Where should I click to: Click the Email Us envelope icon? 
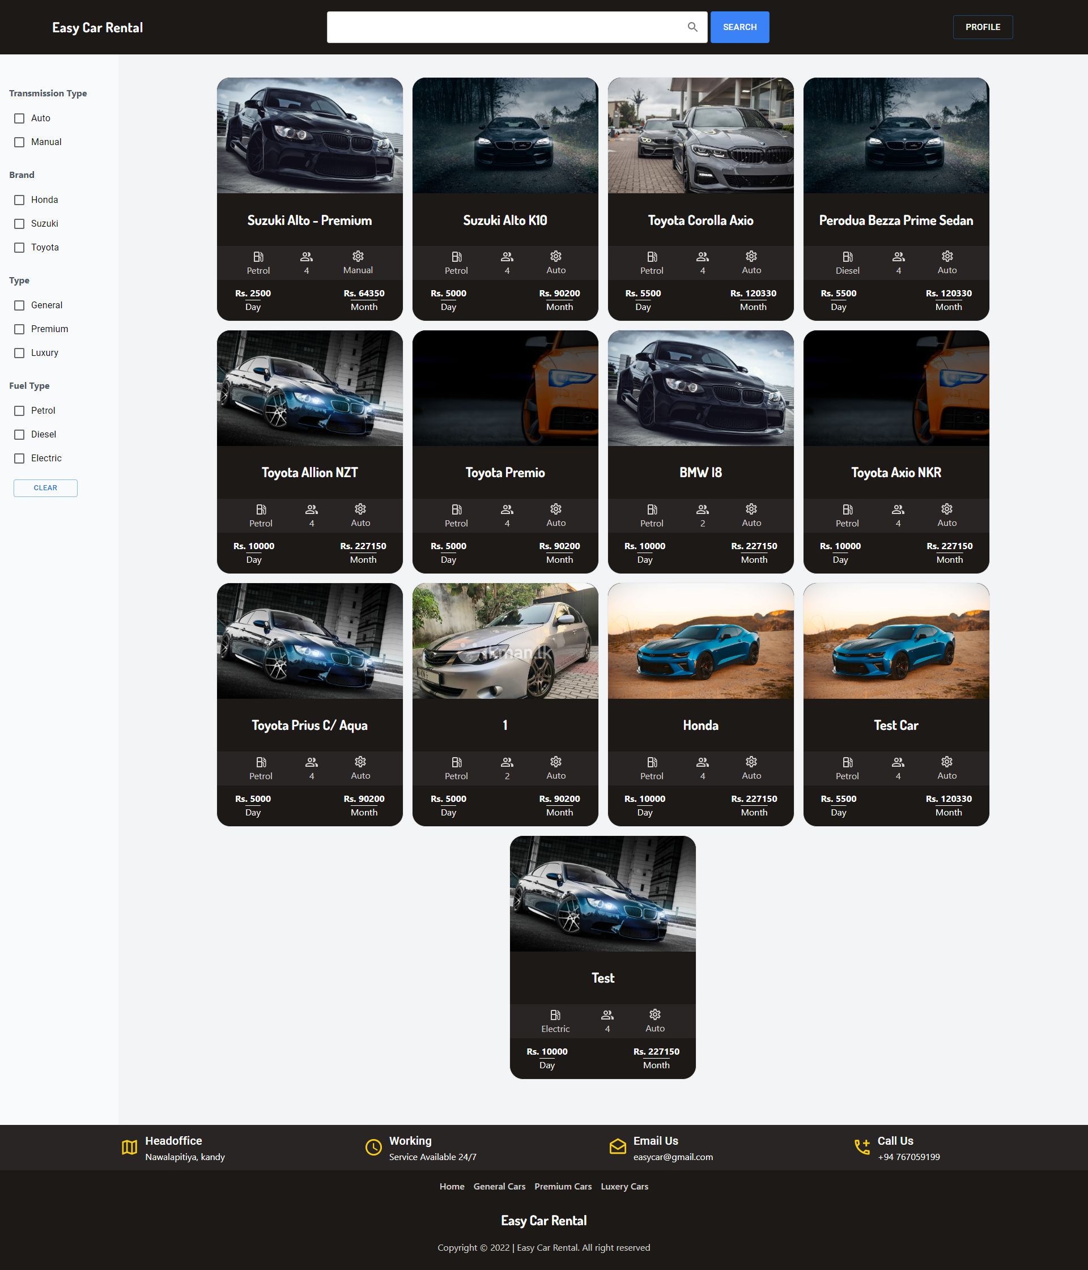617,1147
